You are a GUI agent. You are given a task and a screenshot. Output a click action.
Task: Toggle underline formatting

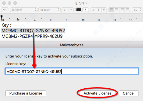click(104, 10)
